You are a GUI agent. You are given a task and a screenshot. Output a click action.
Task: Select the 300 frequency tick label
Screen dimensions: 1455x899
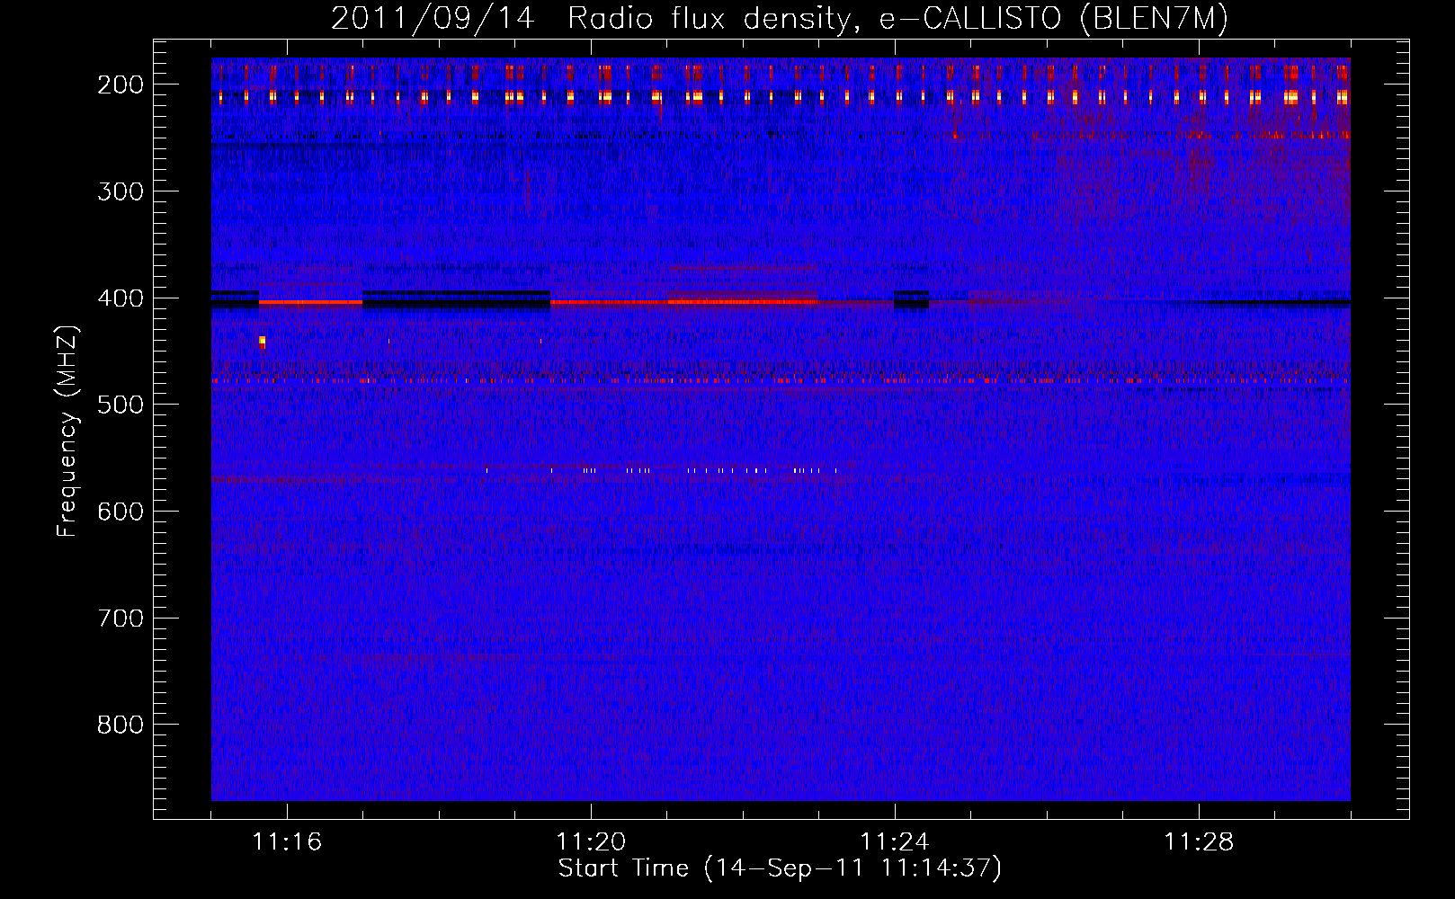coord(120,191)
